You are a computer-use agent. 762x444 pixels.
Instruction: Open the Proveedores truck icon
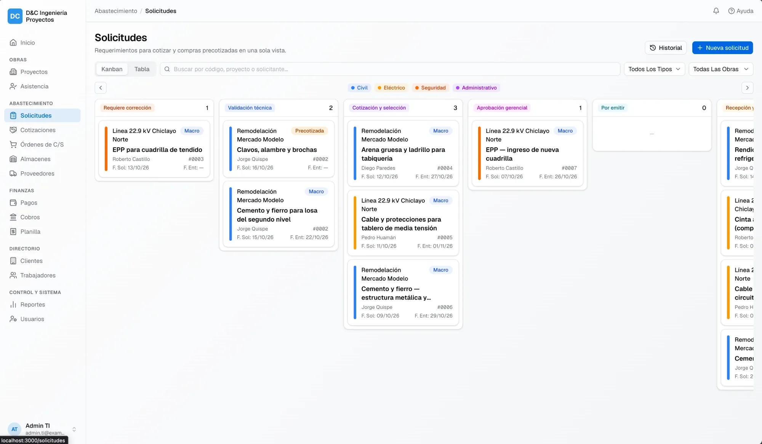tap(13, 173)
